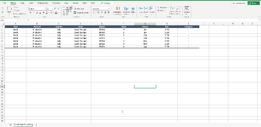Expand the Merge & Center options arrow
This screenshot has height=127, width=261.
89,13
